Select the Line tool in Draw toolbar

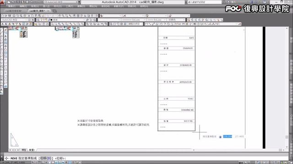2,29
